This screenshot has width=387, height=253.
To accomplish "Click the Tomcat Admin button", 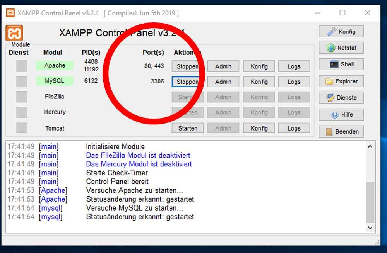I will 223,128.
